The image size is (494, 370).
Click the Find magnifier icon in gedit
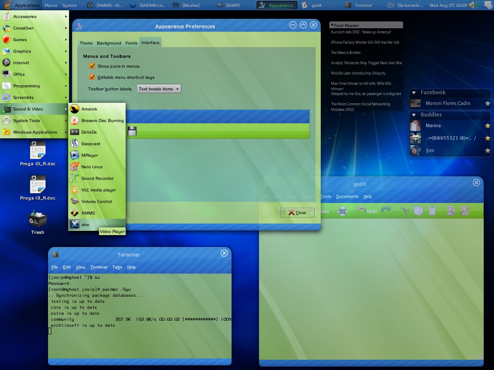pyautogui.click(x=451, y=211)
